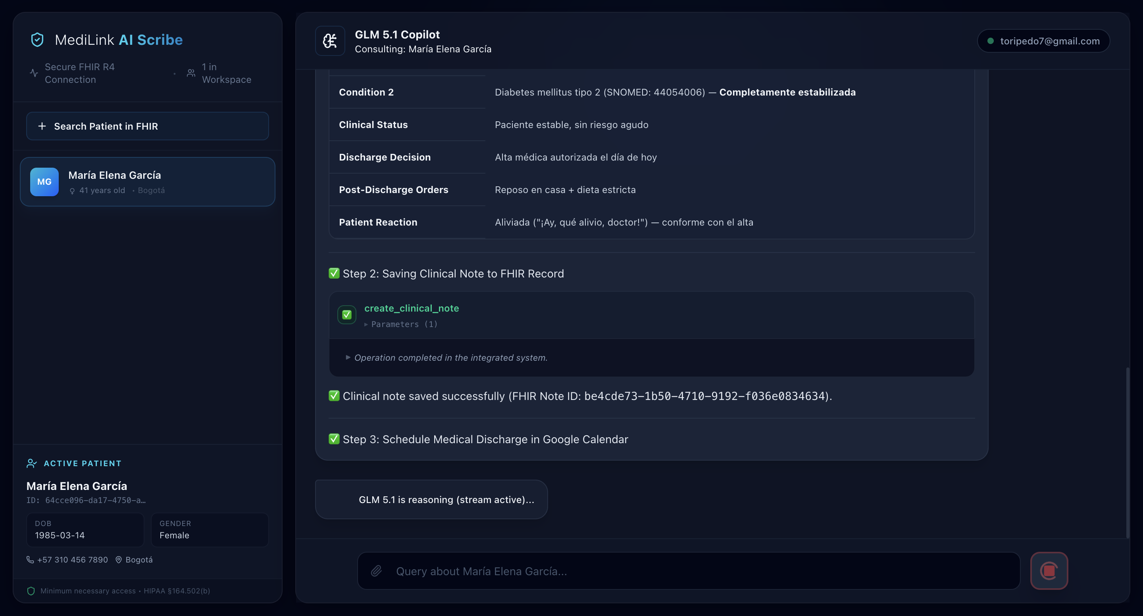
Task: Click Search Patient in FHIR button
Action: (147, 126)
